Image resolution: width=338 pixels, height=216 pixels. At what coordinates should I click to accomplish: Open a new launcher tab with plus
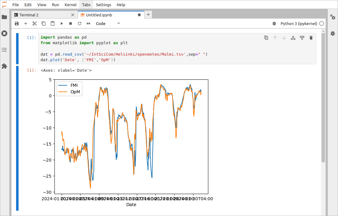tap(148, 15)
